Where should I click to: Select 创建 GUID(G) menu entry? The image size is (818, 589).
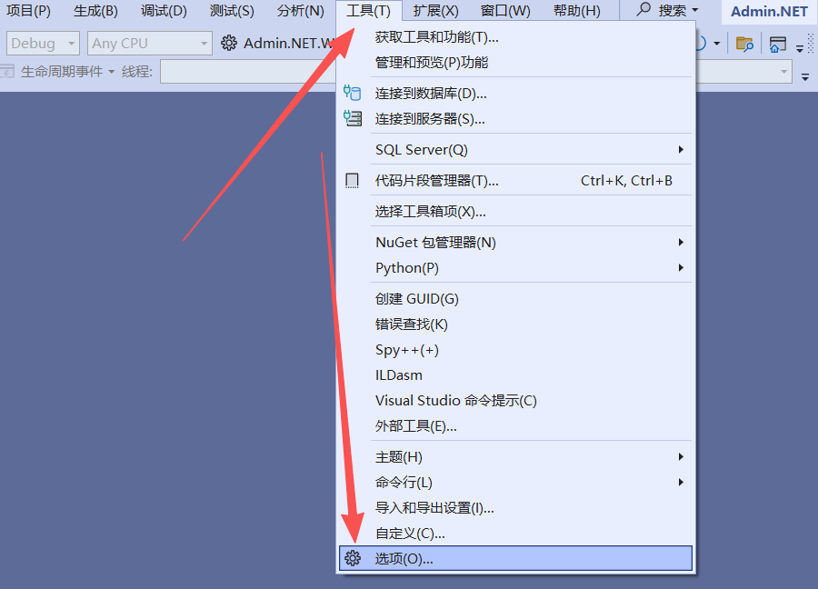(515, 298)
